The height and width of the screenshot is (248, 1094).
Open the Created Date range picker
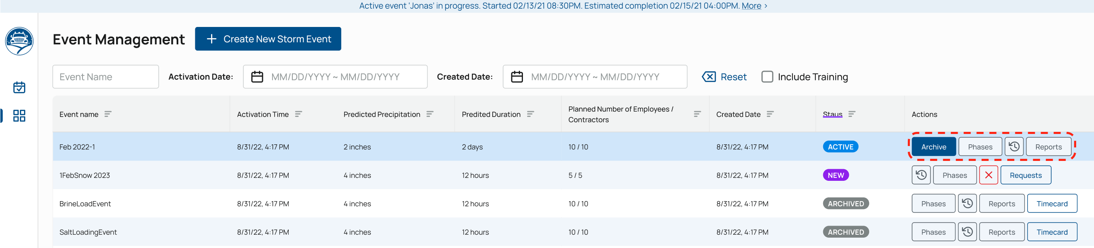click(x=595, y=77)
